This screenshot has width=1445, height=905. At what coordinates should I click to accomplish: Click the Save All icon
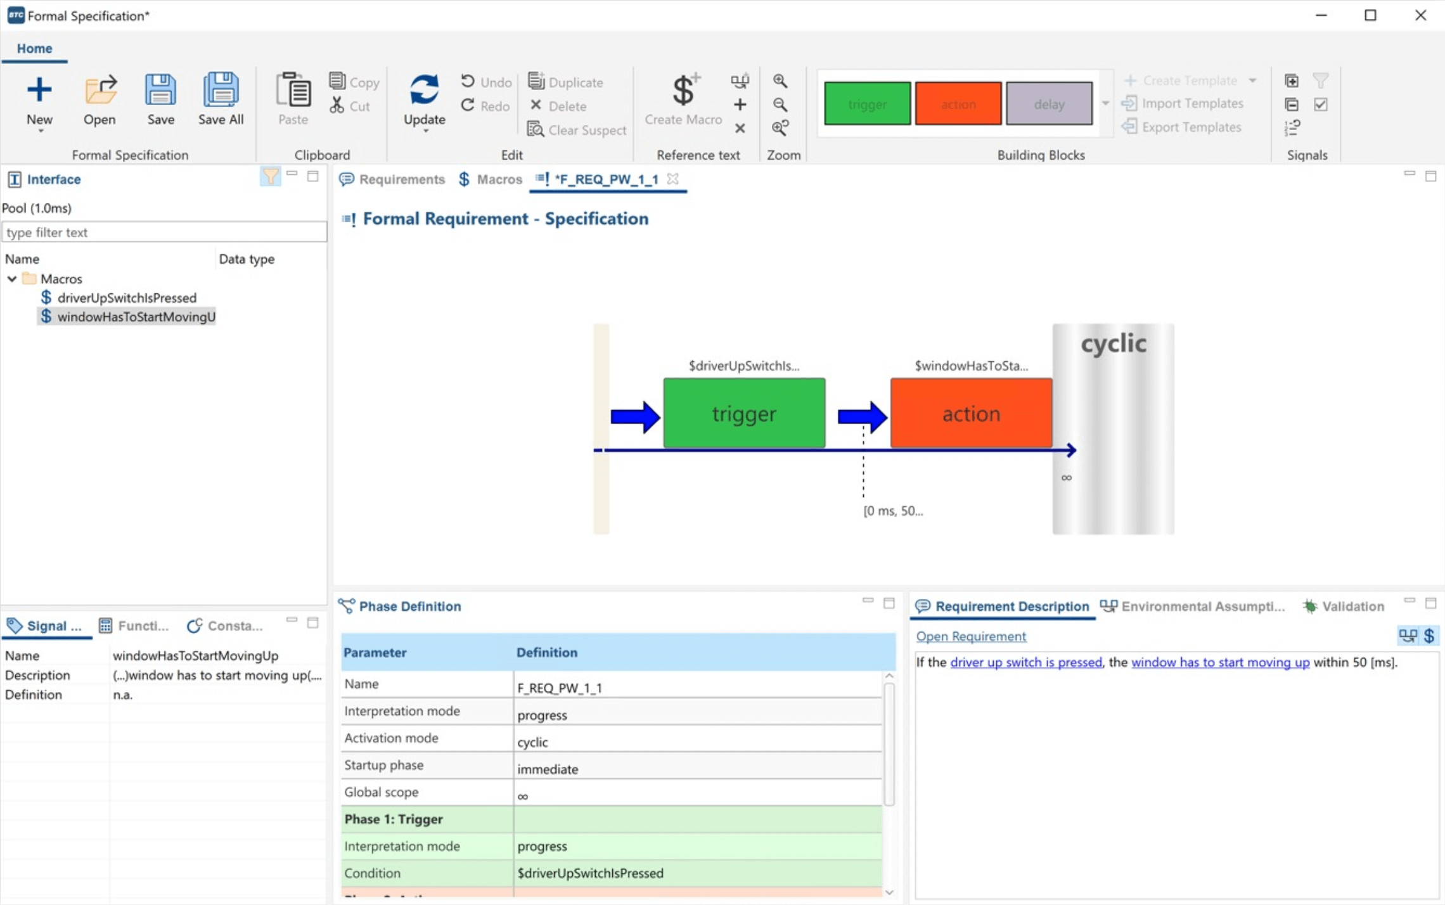[x=220, y=91]
